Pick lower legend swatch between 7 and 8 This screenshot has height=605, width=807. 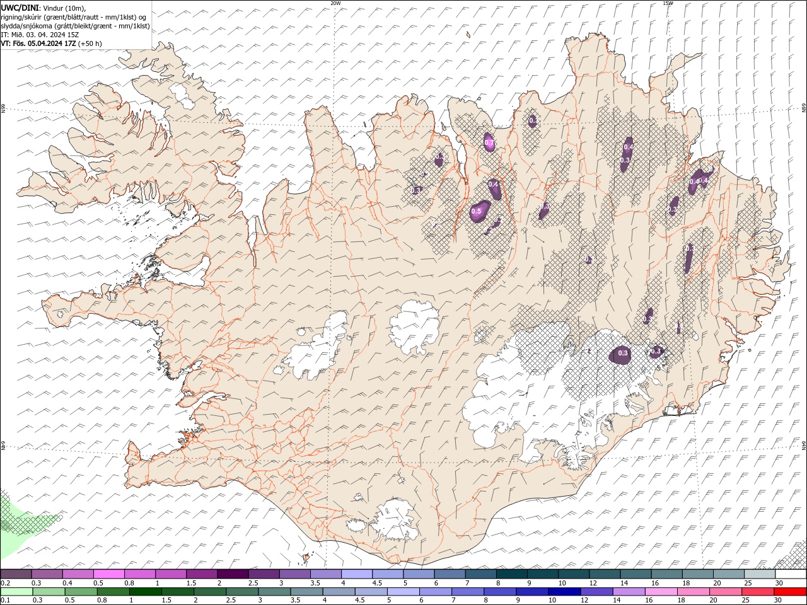coord(467,592)
